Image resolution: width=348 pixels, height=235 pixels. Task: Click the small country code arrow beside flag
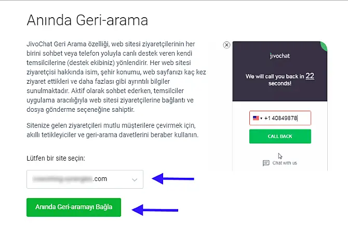tap(261, 118)
